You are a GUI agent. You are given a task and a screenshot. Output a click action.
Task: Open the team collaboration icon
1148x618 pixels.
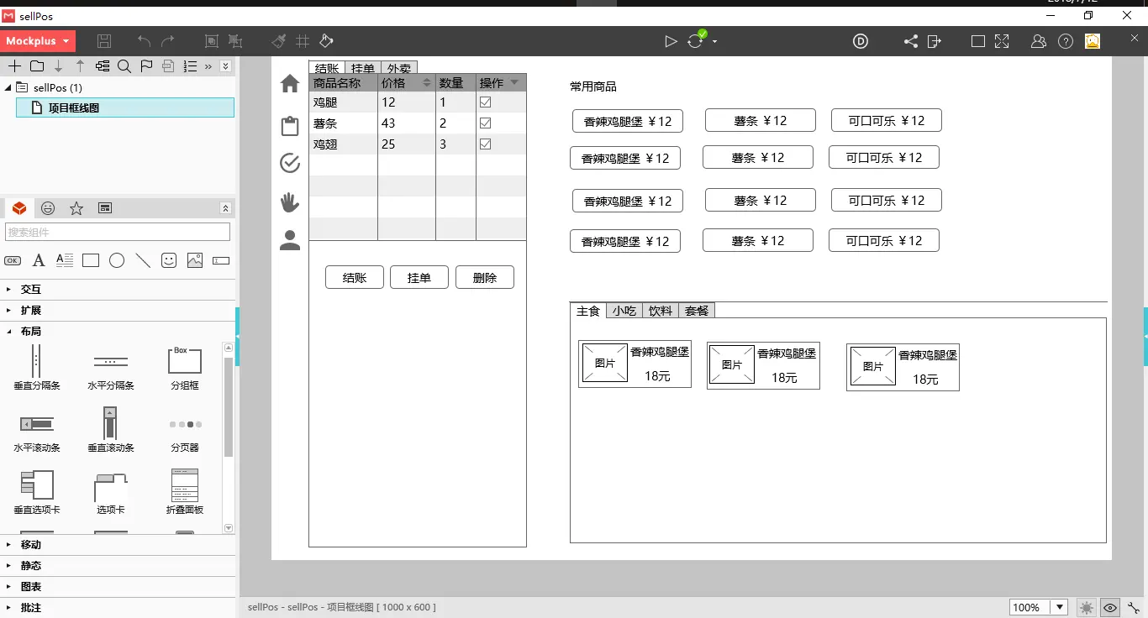(1039, 41)
